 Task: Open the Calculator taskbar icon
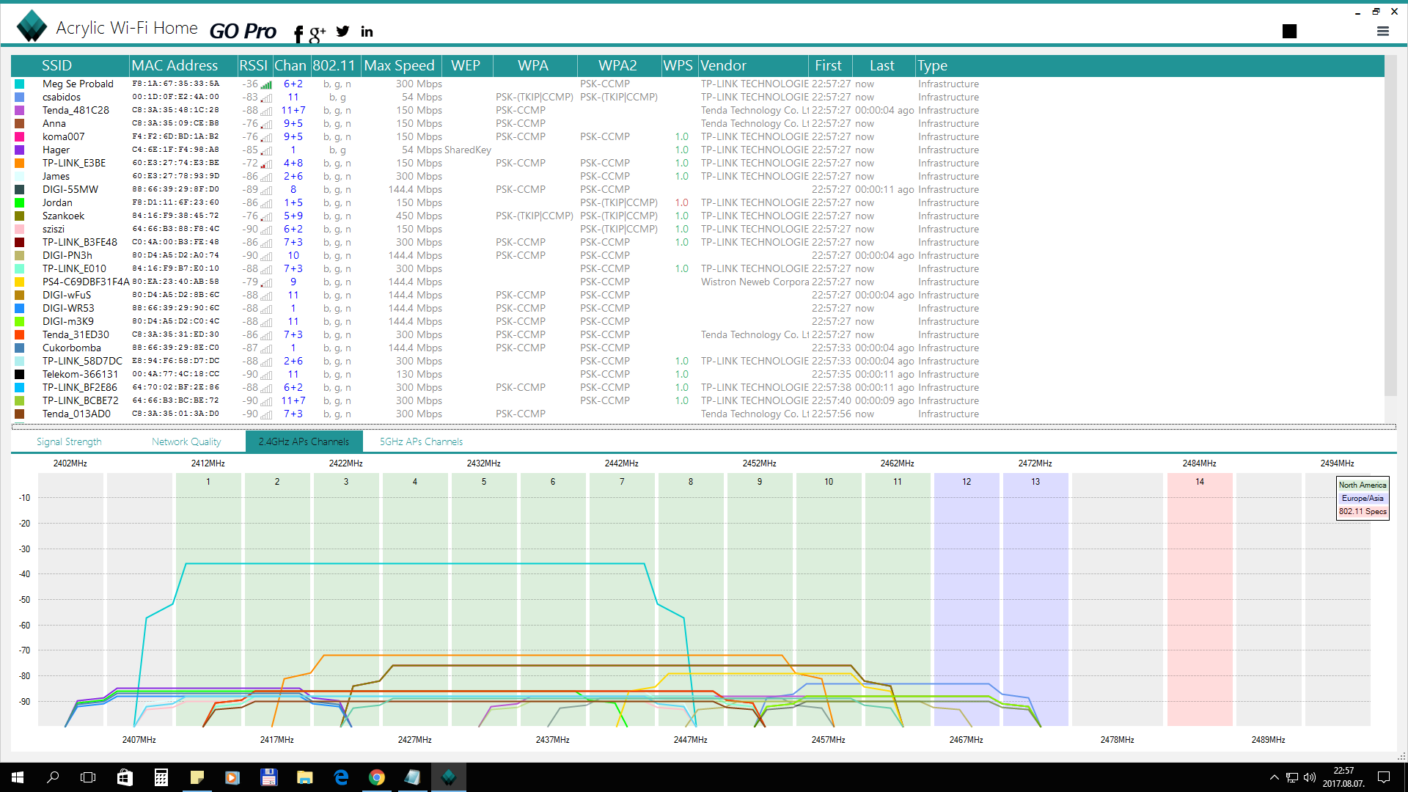click(x=161, y=777)
